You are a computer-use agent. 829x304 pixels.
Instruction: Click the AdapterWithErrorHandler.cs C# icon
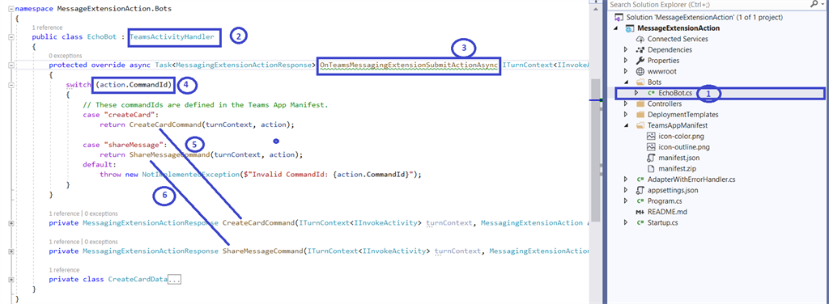[x=640, y=179]
